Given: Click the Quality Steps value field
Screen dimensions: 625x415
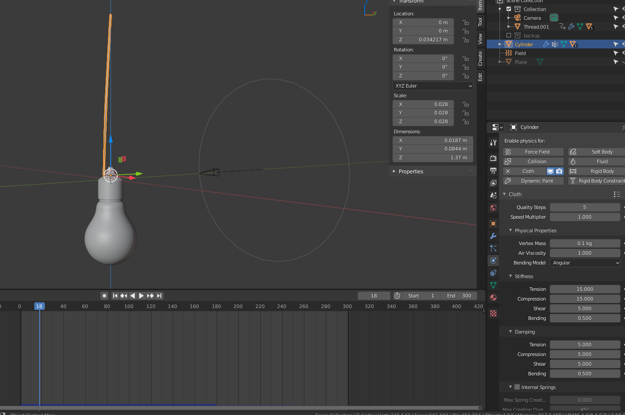Looking at the screenshot, I should pos(585,207).
